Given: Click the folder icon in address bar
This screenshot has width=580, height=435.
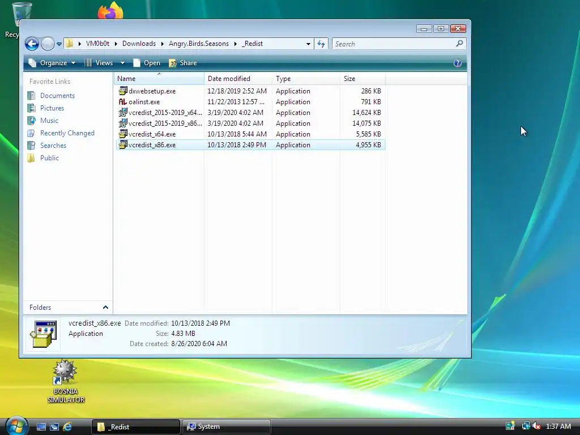Looking at the screenshot, I should [x=69, y=44].
